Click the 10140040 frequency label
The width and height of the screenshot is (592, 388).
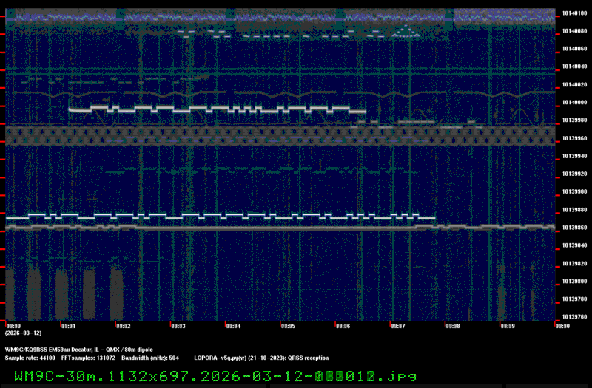[x=574, y=67]
